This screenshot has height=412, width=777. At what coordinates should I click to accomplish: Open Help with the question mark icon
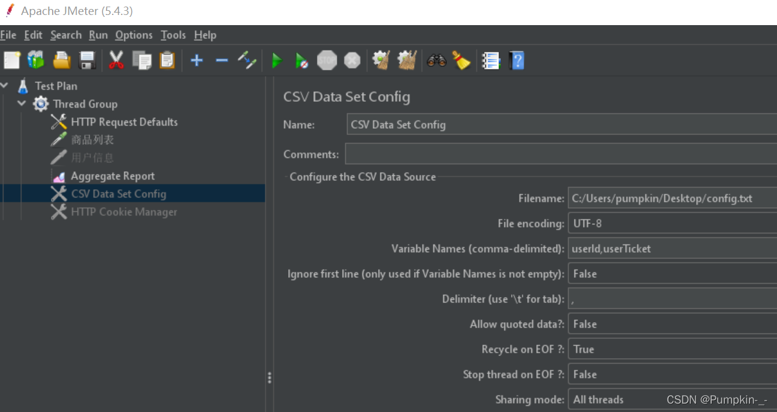coord(516,60)
